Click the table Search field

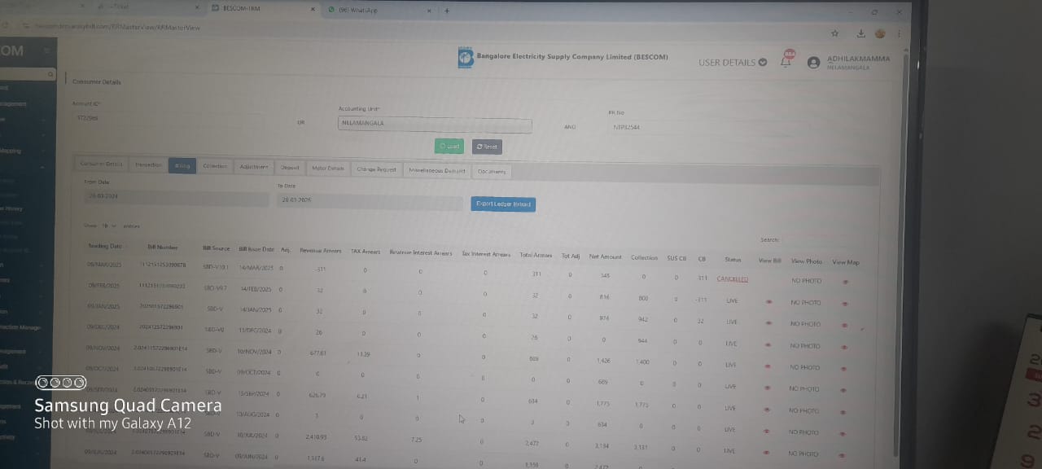(x=822, y=240)
